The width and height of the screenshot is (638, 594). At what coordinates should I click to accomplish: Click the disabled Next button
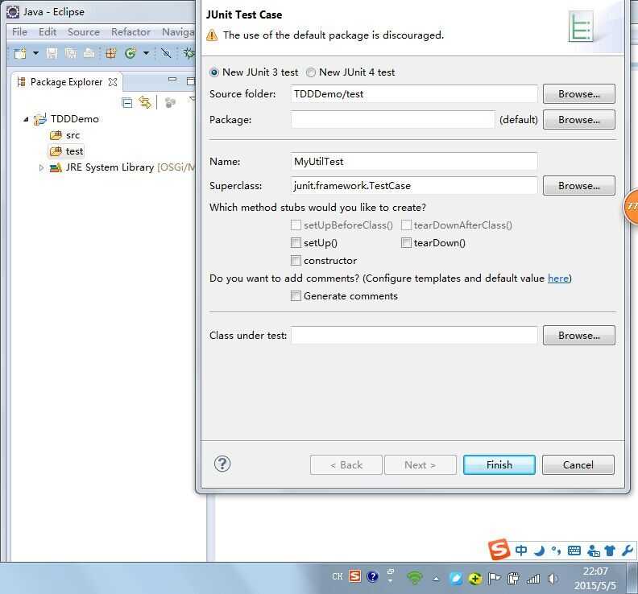[420, 465]
